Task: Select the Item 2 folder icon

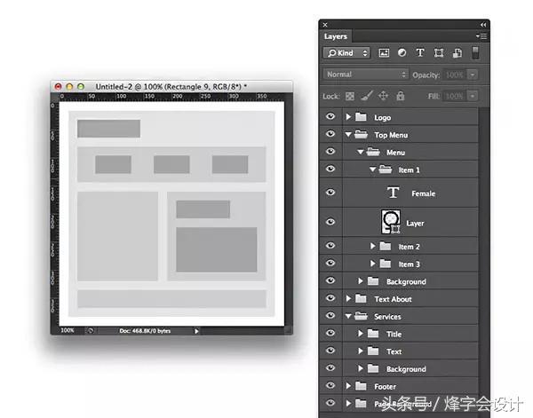Action: [x=386, y=246]
